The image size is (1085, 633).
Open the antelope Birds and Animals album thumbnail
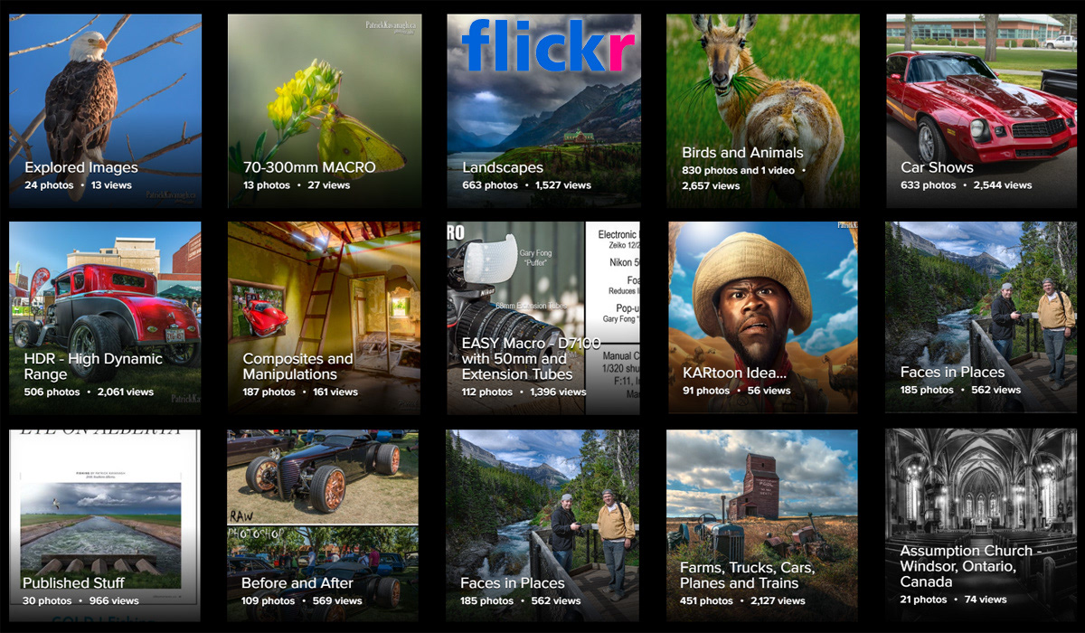coord(764,110)
